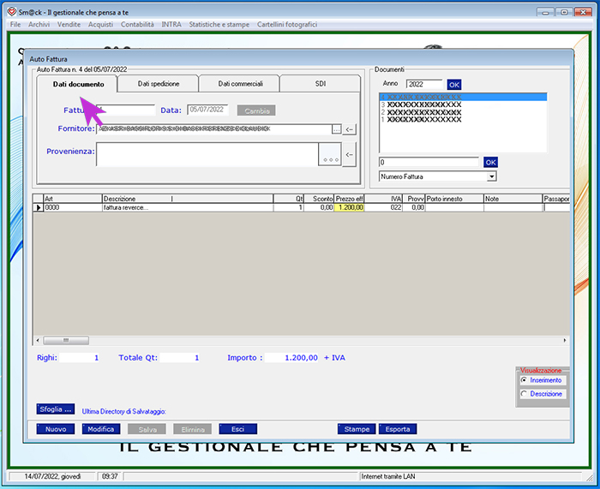Switch to the Dati spedizione tab
600x489 pixels.
159,84
